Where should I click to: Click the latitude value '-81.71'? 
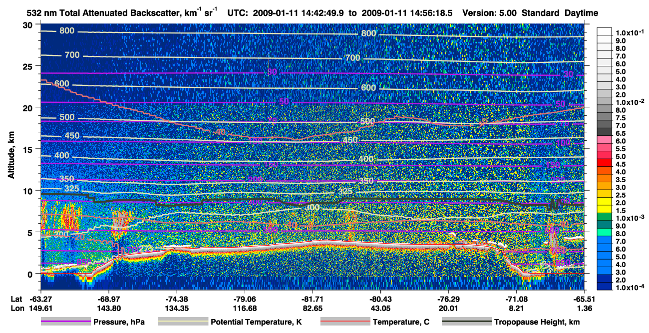[x=313, y=299]
